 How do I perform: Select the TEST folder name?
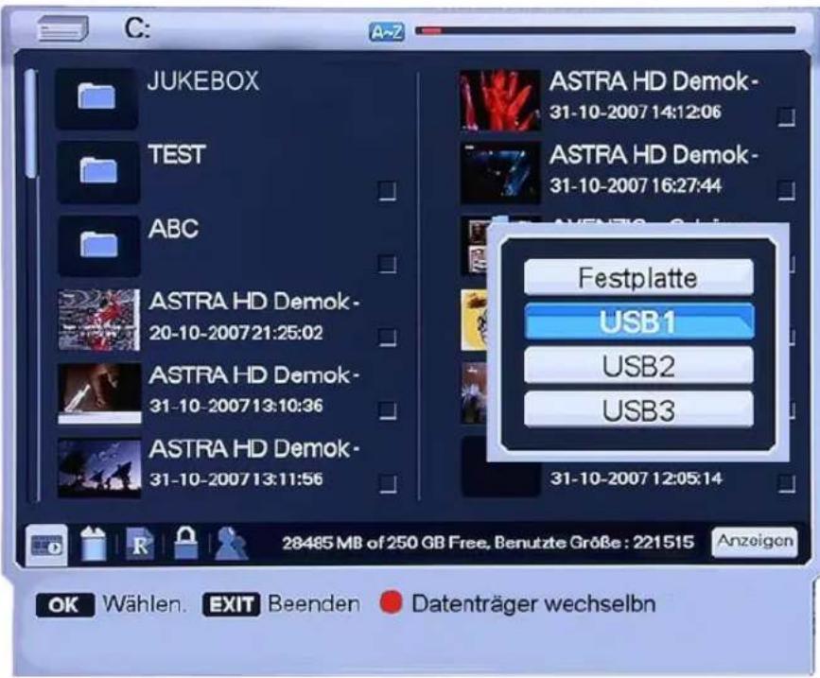177,155
